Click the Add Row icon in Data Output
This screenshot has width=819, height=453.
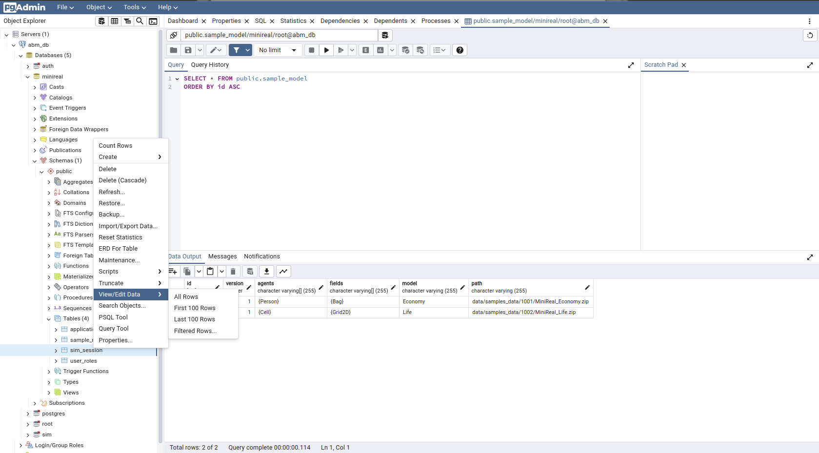[x=173, y=272]
